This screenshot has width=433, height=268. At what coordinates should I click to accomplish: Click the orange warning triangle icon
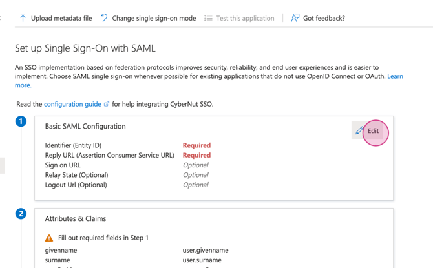tap(49, 238)
